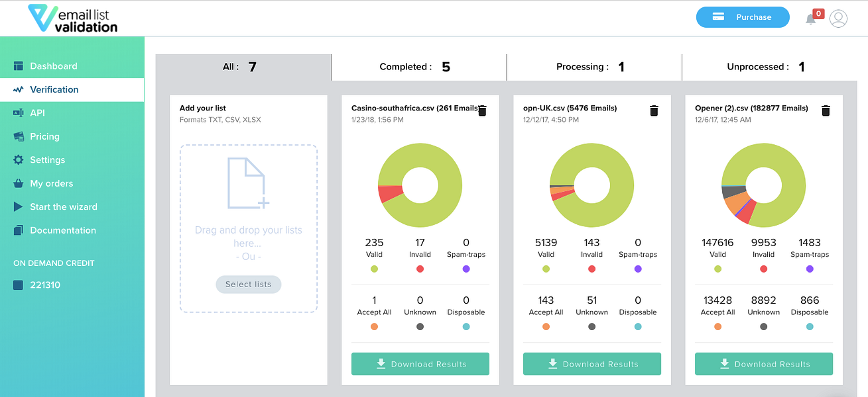Viewport: 868px width, 397px height.
Task: Click the ON DEMAND CREDIT heading
Action: click(x=54, y=263)
